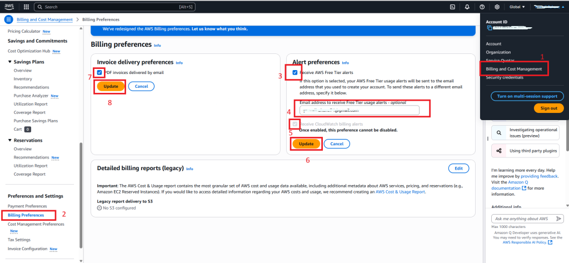
Task: Click Update under Alert preferences
Action: click(306, 144)
